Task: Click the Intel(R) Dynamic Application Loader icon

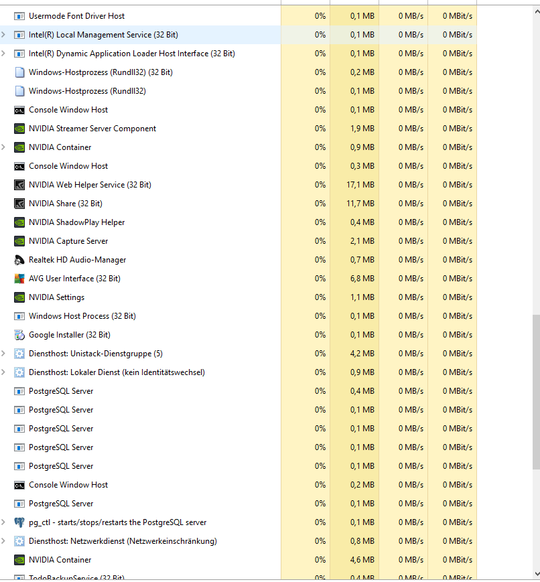Action: click(19, 54)
